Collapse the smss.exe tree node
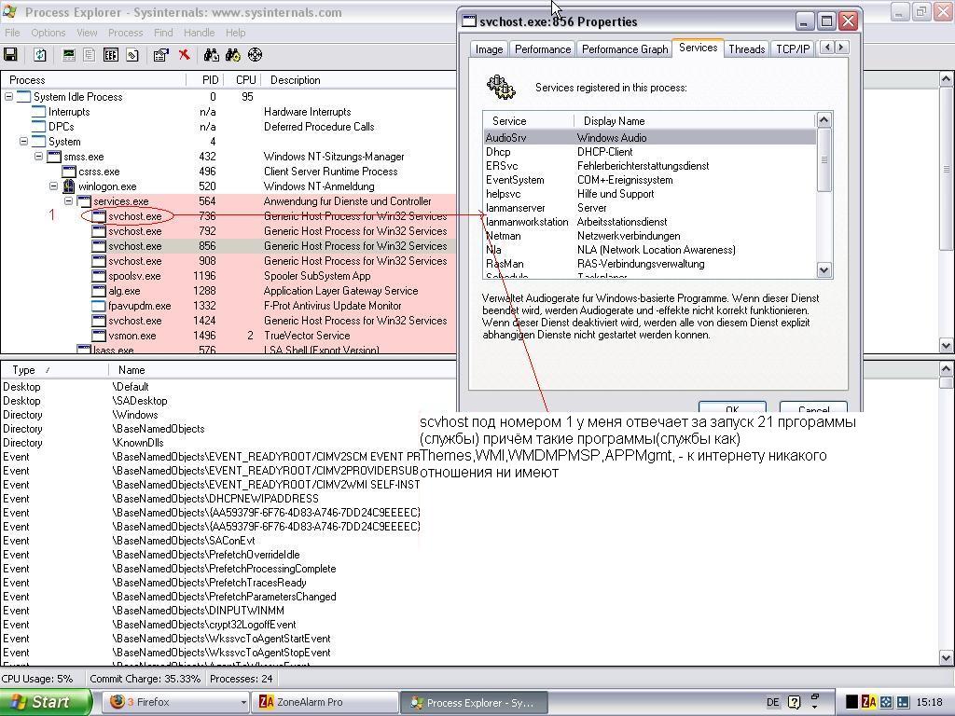Viewport: 955px width, 716px height. (38, 157)
